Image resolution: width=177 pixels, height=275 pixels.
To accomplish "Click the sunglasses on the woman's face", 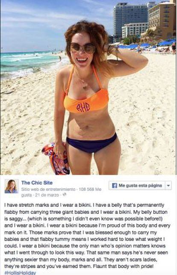I will [83, 48].
